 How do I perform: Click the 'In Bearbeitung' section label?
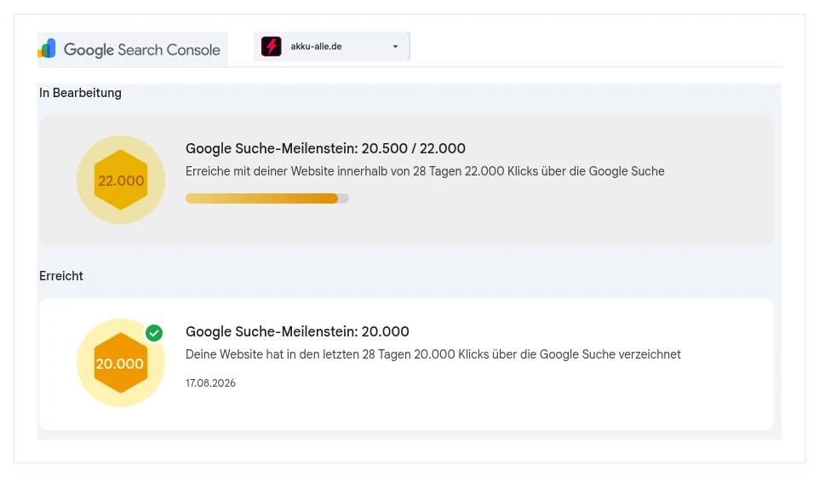[x=80, y=93]
